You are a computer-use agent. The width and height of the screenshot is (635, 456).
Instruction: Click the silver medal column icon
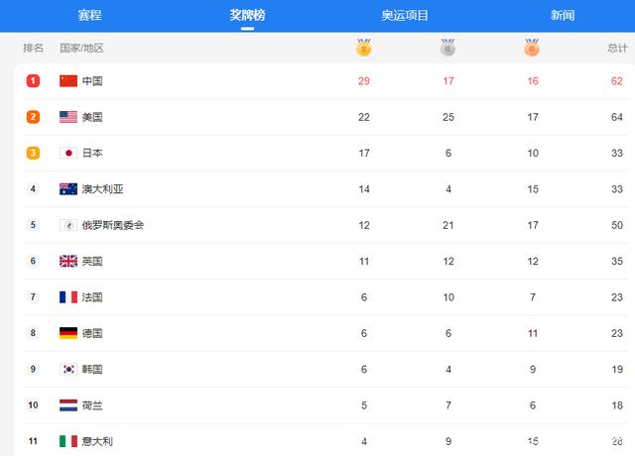pyautogui.click(x=448, y=48)
